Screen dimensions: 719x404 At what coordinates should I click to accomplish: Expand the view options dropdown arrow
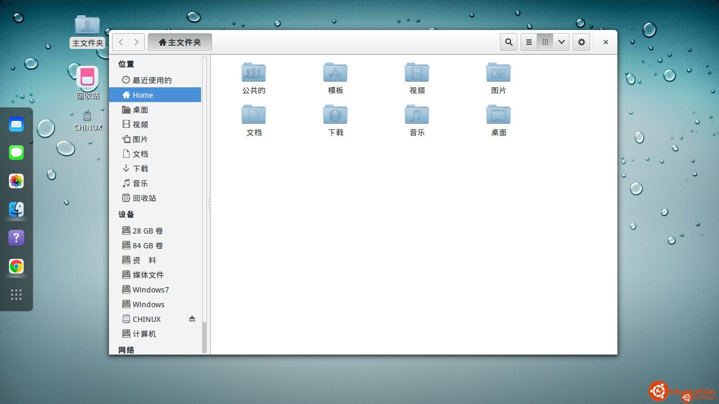(x=561, y=42)
